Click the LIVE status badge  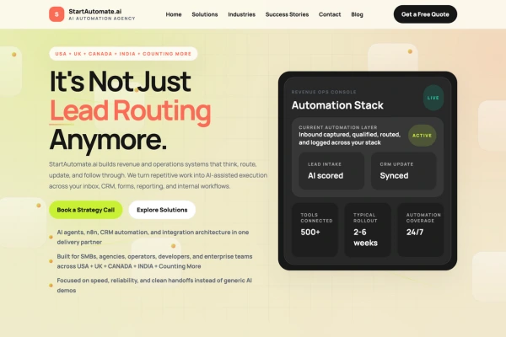click(433, 98)
